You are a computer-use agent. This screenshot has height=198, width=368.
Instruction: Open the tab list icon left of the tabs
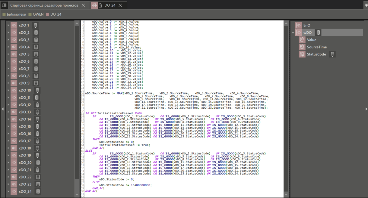click(x=4, y=5)
